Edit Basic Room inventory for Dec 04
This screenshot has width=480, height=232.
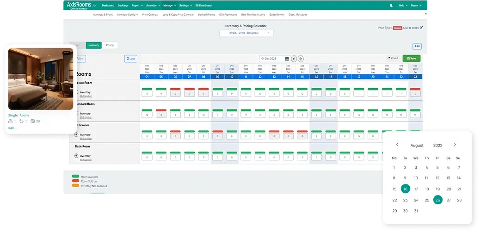click(147, 157)
